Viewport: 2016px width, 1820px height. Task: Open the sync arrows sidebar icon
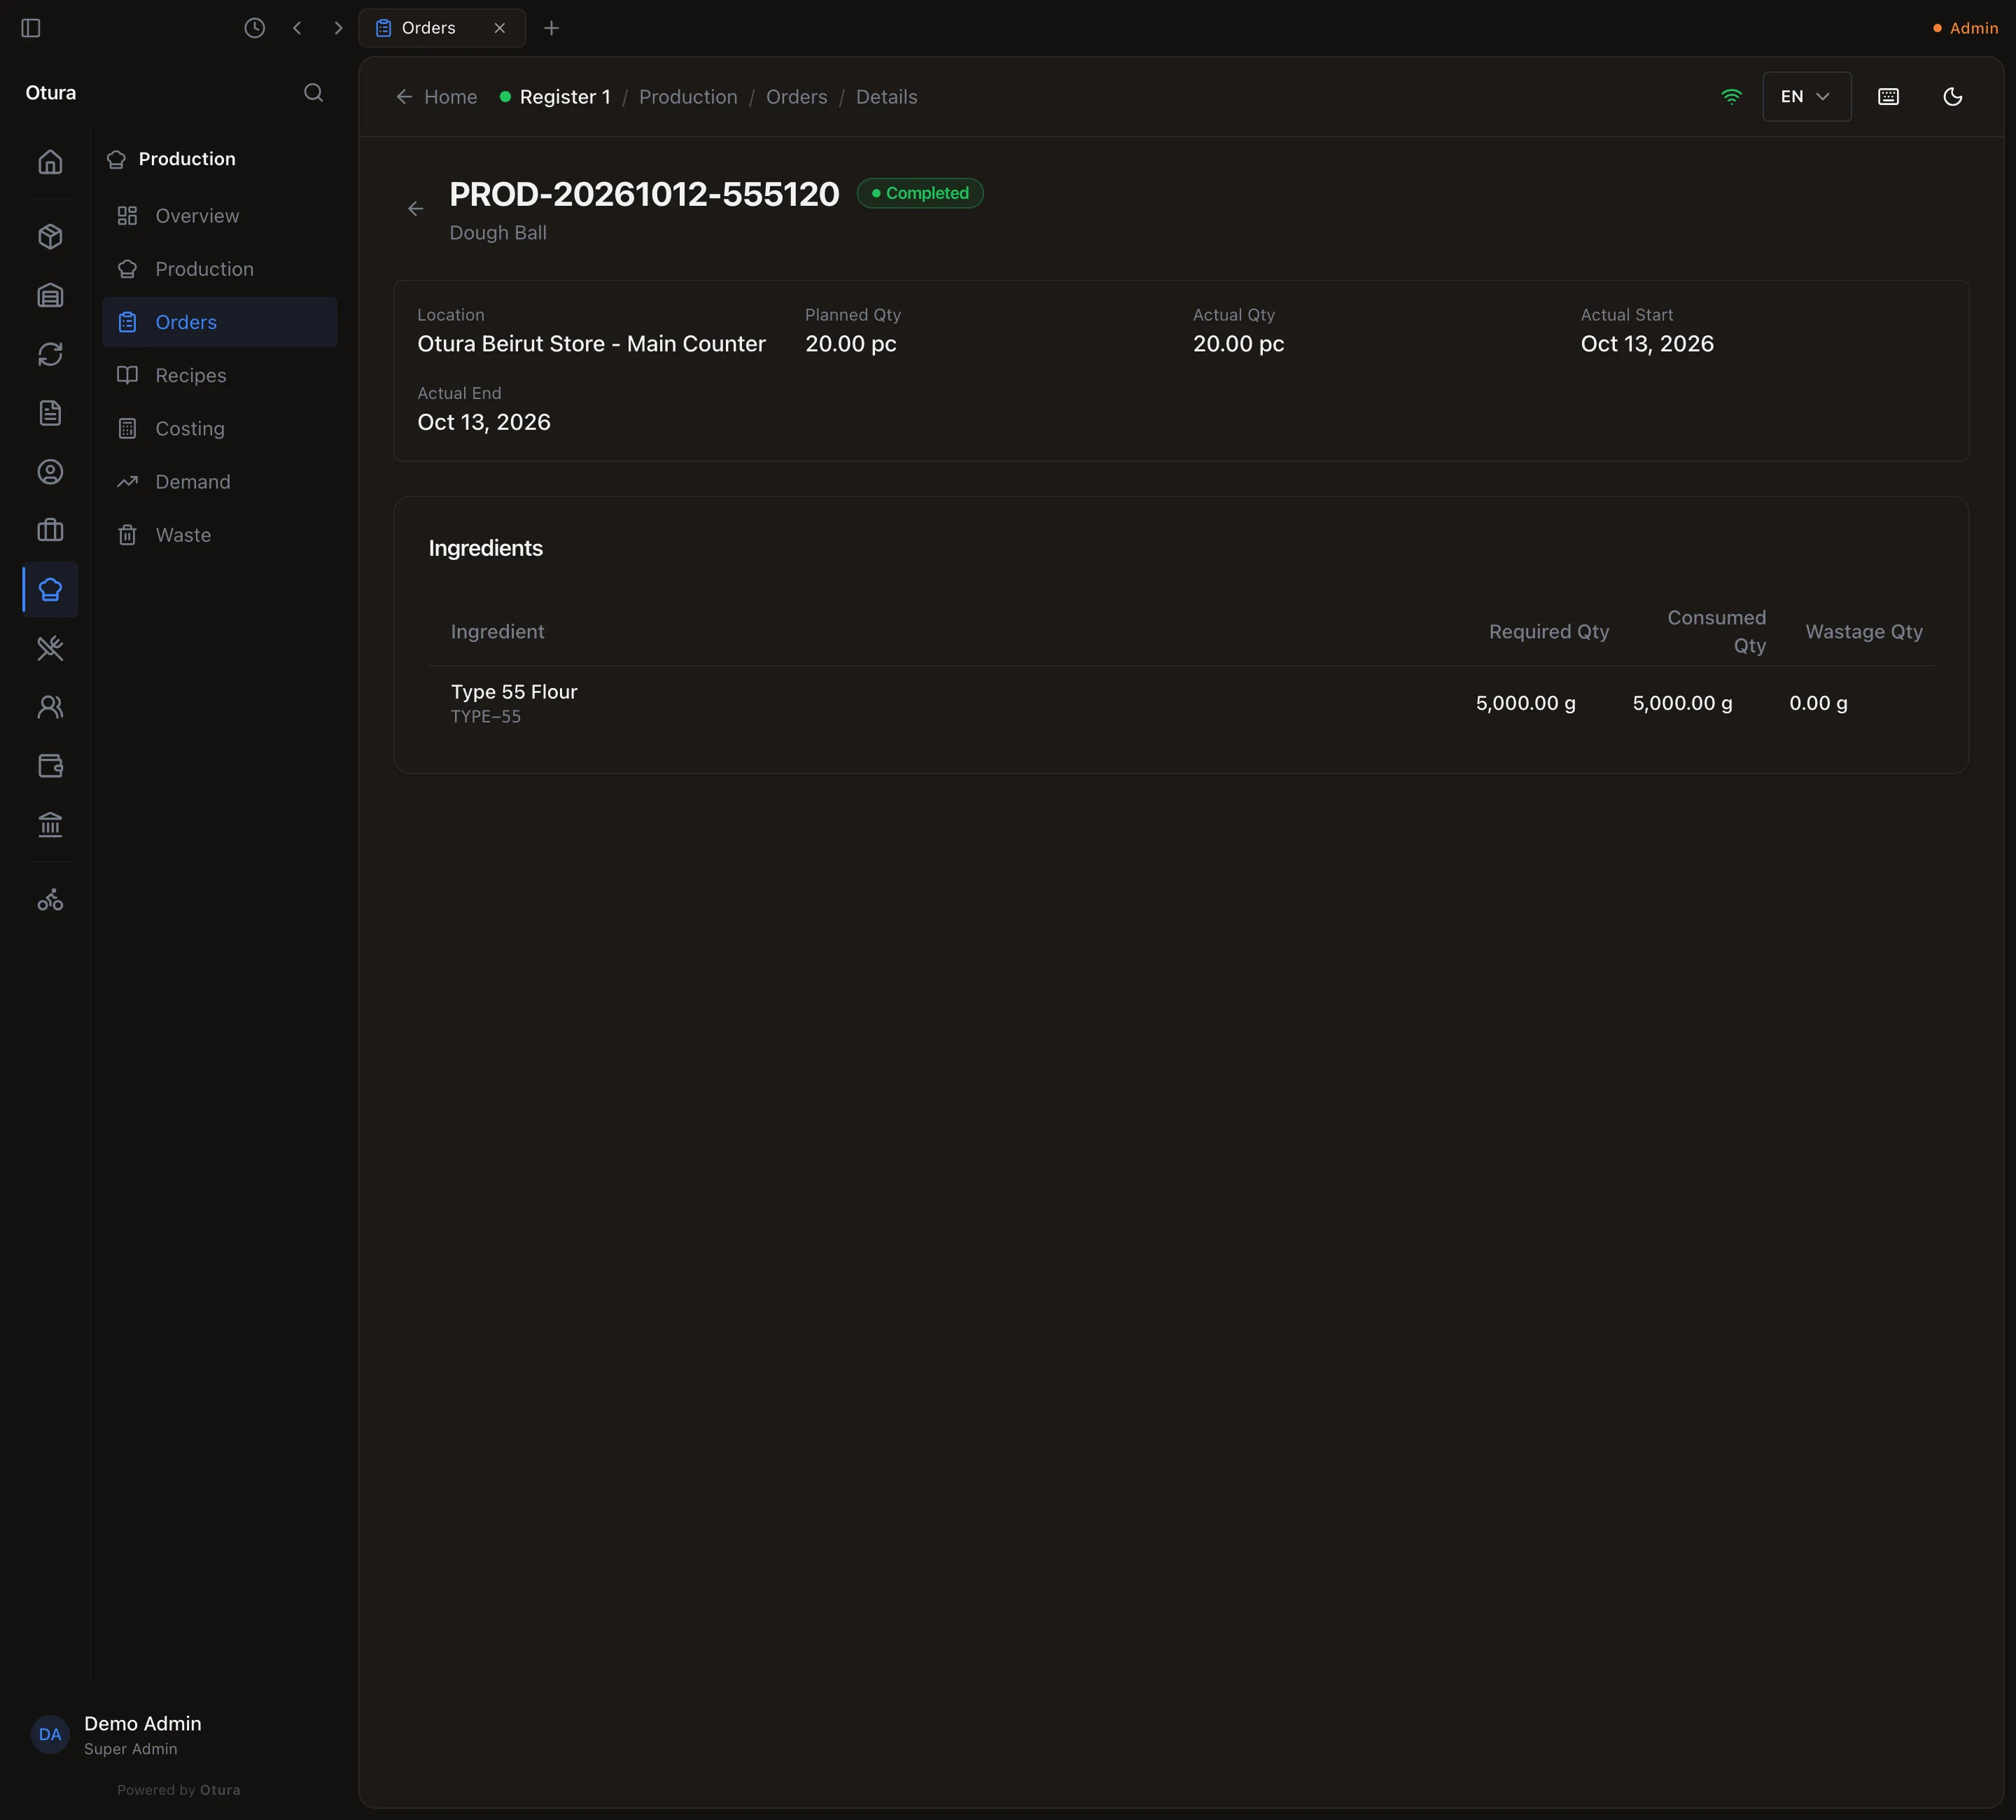pyautogui.click(x=50, y=355)
